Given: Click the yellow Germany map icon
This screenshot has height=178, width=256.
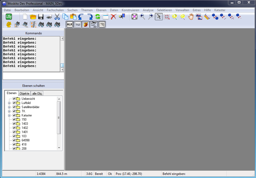Looking at the screenshot, I should point(9,24).
